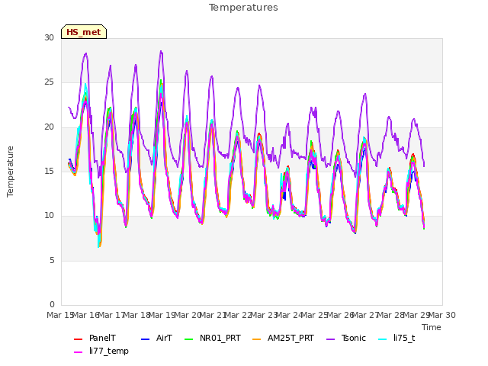
Task: Click the 5 y-axis tick label
Action: pyautogui.click(x=52, y=261)
